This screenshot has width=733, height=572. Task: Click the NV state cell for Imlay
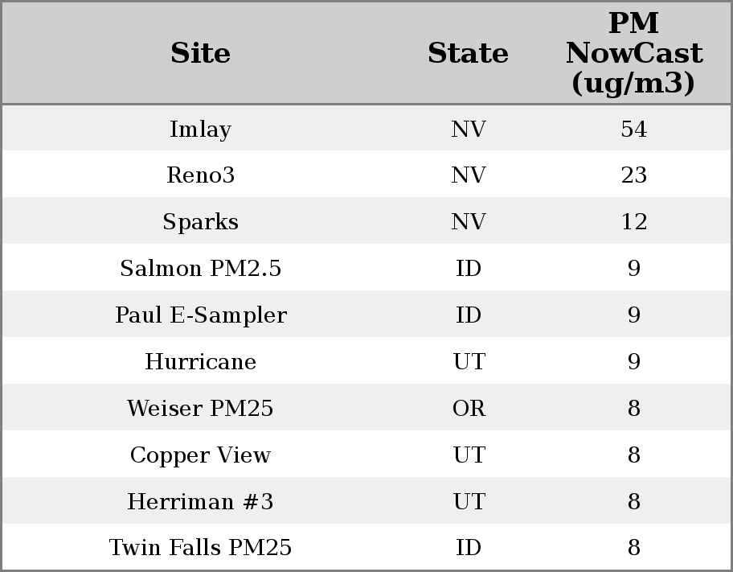point(469,130)
